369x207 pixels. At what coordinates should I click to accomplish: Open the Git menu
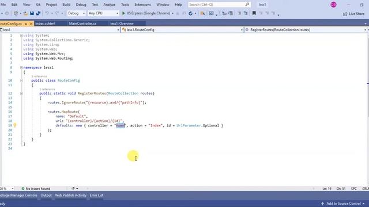tap(38, 5)
